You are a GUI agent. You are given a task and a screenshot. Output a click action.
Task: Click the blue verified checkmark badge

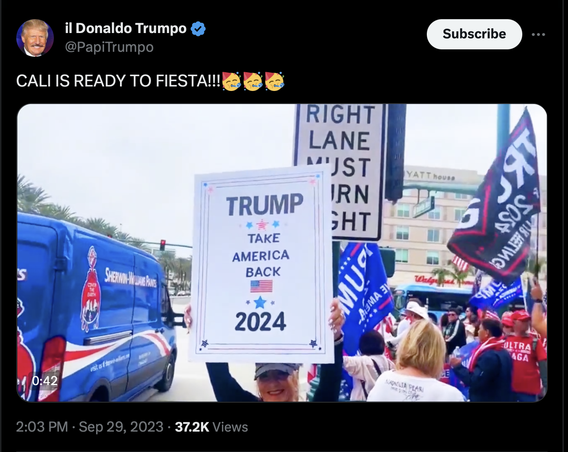[x=198, y=29]
